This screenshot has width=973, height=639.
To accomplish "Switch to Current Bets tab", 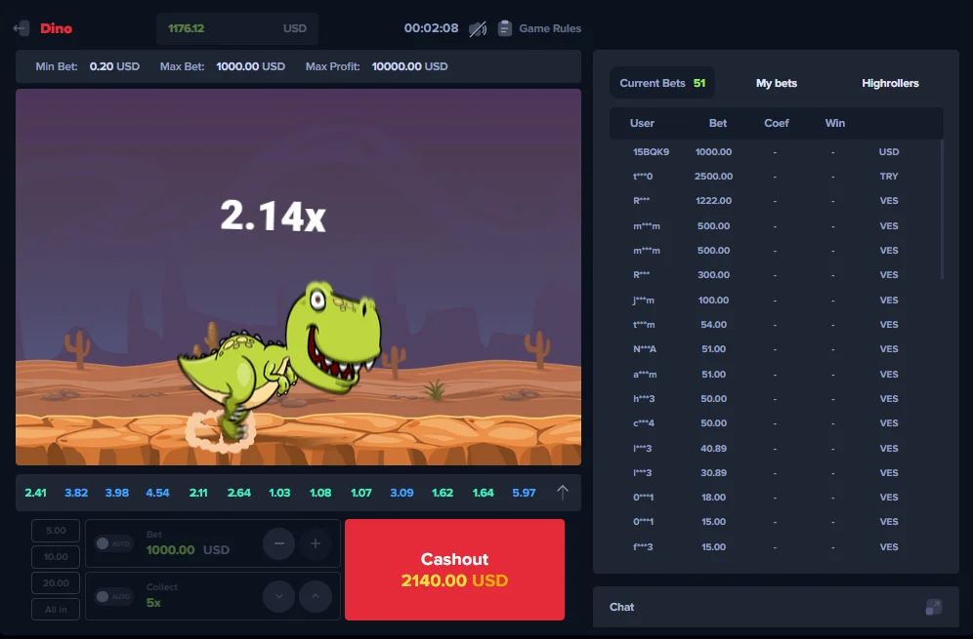I will click(x=662, y=83).
